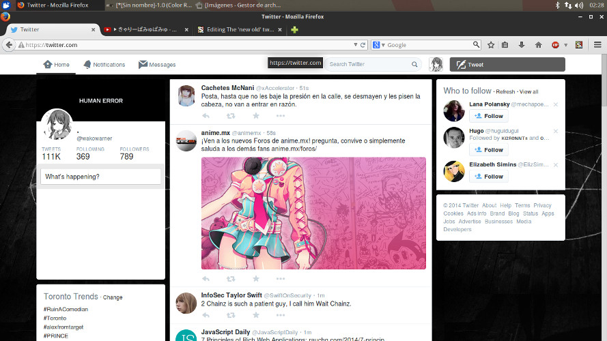
Task: Open the #alexfromtarget trend
Action: tap(63, 327)
